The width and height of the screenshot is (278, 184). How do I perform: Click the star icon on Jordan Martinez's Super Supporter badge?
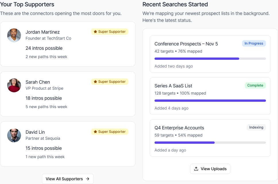click(x=95, y=32)
